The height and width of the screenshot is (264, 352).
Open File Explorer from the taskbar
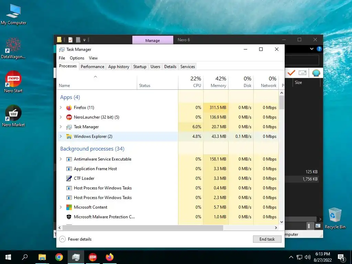[42, 257]
